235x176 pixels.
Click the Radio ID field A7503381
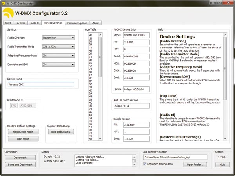pos(28,106)
